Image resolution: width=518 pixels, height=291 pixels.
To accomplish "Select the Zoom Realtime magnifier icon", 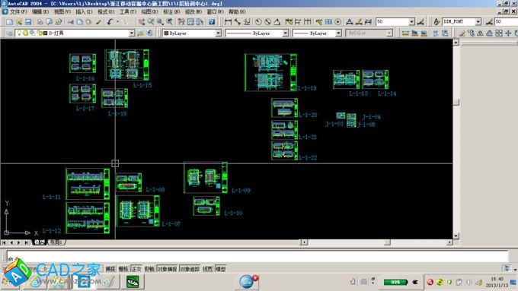I will pos(151,22).
